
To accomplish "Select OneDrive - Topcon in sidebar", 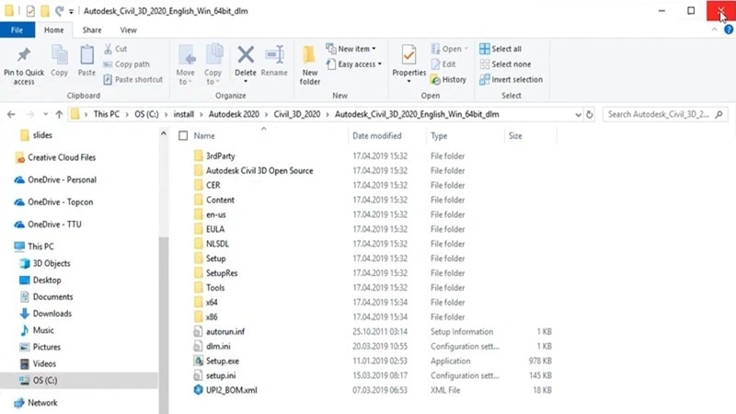I will tap(53, 202).
